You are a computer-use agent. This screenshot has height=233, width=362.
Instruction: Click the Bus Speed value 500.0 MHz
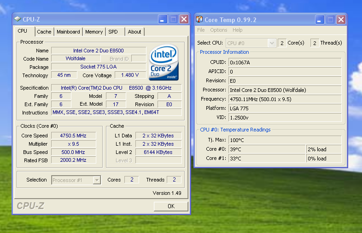[x=73, y=152]
